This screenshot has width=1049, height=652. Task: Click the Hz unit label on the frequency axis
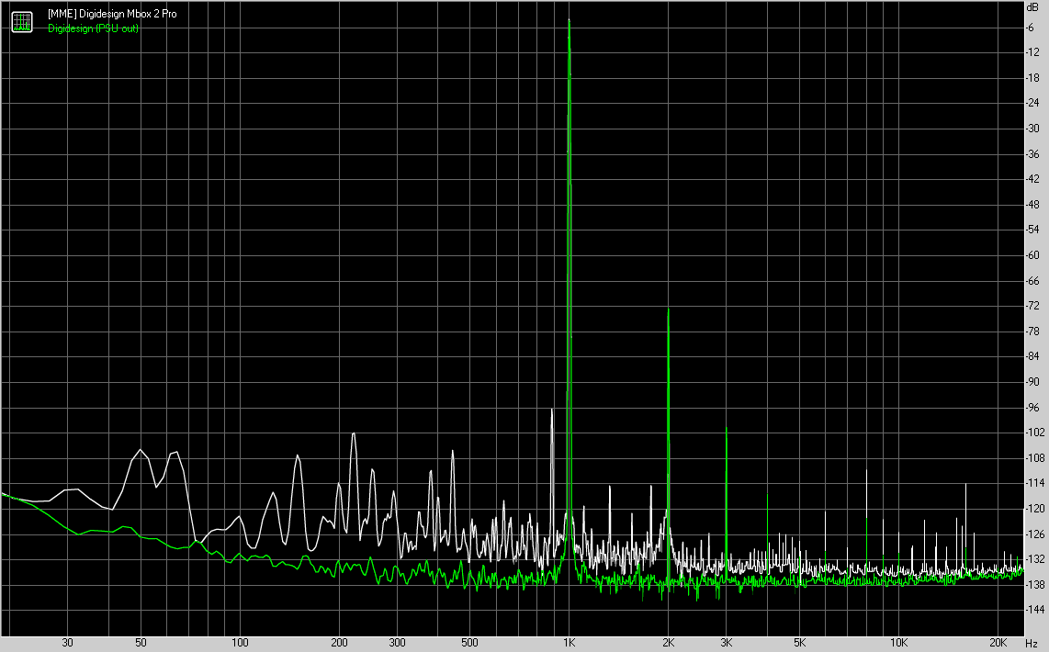click(x=1032, y=642)
